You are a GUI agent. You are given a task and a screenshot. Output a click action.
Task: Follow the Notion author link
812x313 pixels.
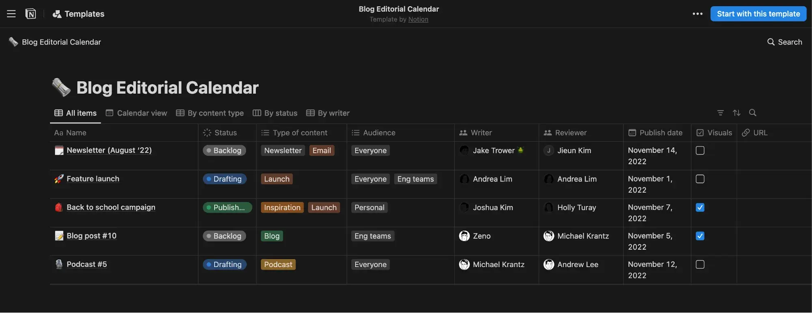(418, 19)
